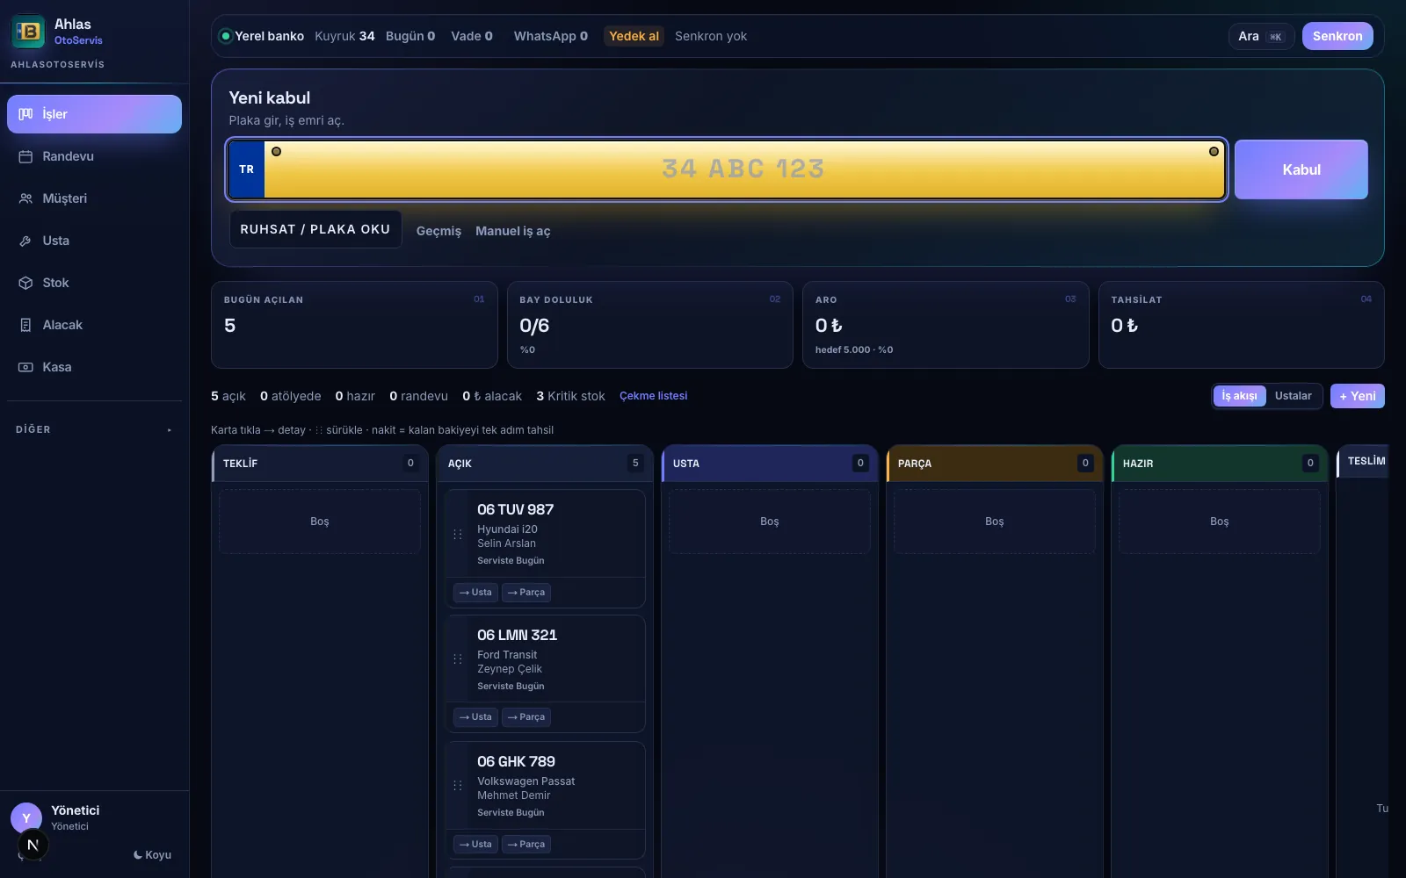
Task: Switch to İş akışı view
Action: 1240,396
